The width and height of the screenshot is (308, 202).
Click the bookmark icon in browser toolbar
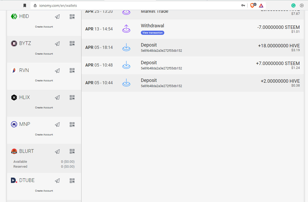click(x=25, y=5)
